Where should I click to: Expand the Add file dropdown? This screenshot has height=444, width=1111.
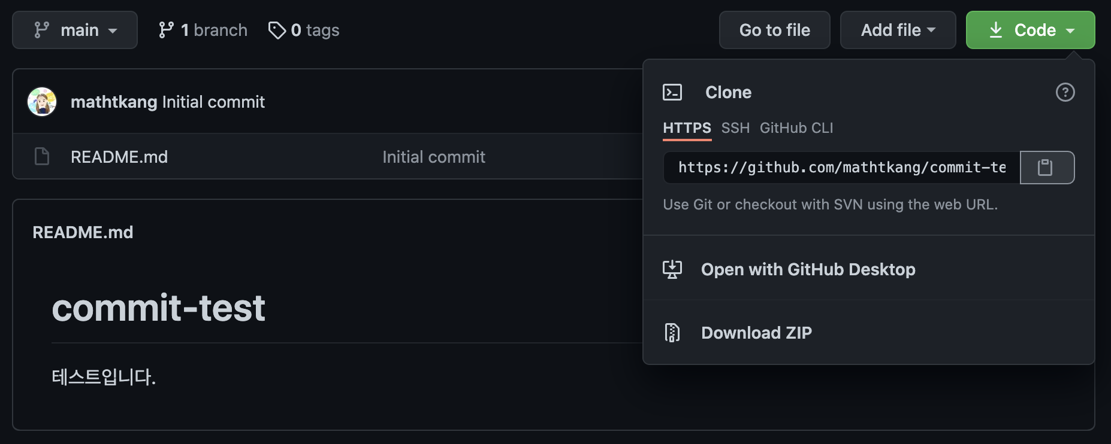898,30
